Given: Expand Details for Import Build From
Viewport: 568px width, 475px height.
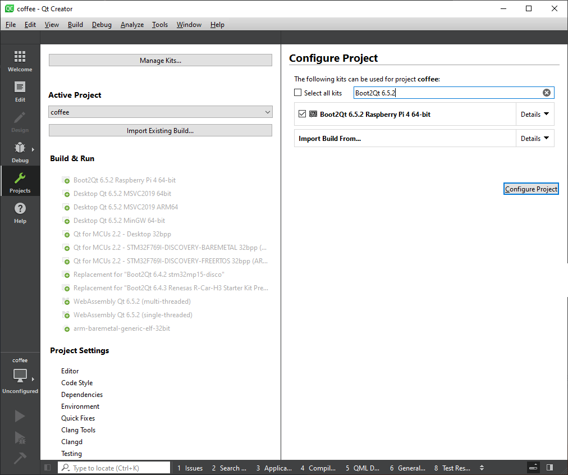Looking at the screenshot, I should [x=534, y=139].
